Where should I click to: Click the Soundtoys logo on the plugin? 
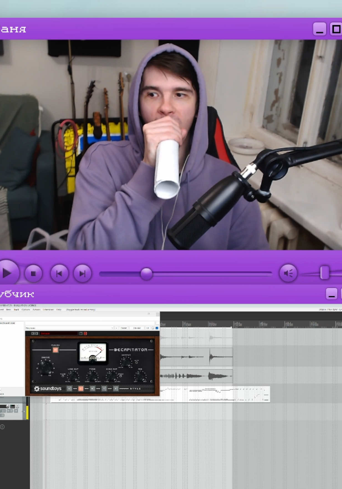48,389
